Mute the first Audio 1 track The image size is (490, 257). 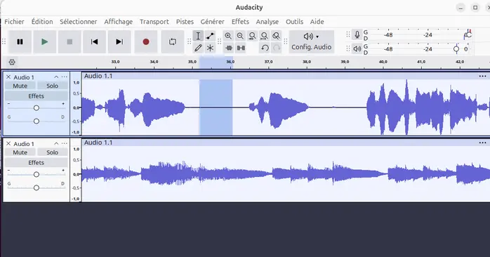20,86
